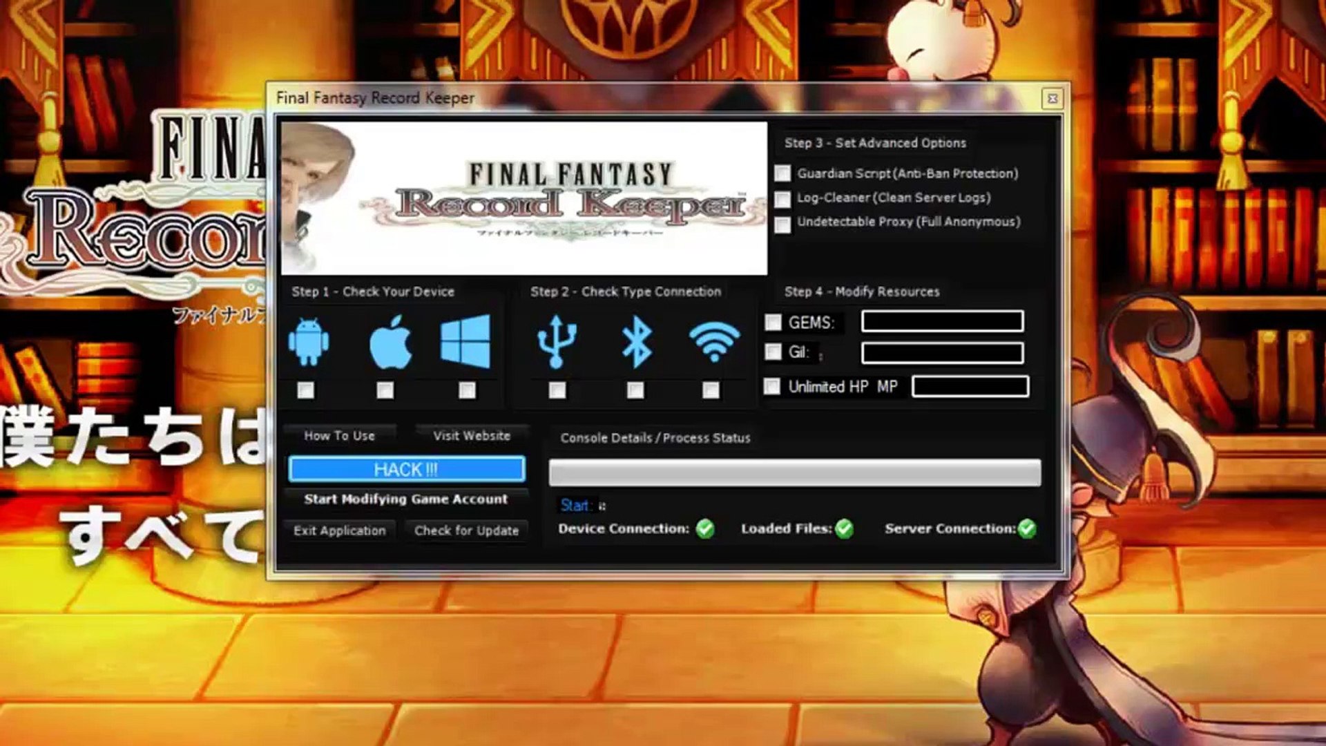The image size is (1326, 746).
Task: Click the Windows device icon
Action: click(465, 341)
